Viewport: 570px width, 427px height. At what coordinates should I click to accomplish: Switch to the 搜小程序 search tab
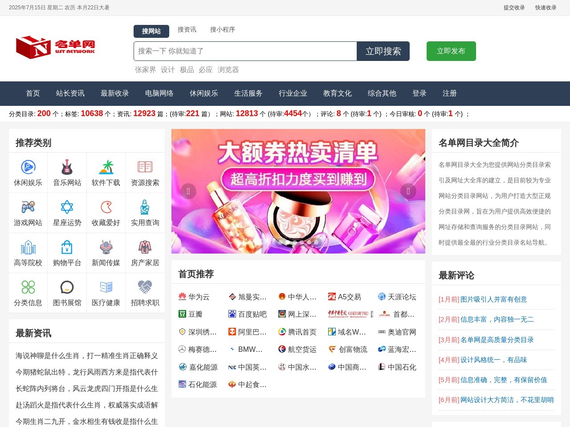click(223, 29)
